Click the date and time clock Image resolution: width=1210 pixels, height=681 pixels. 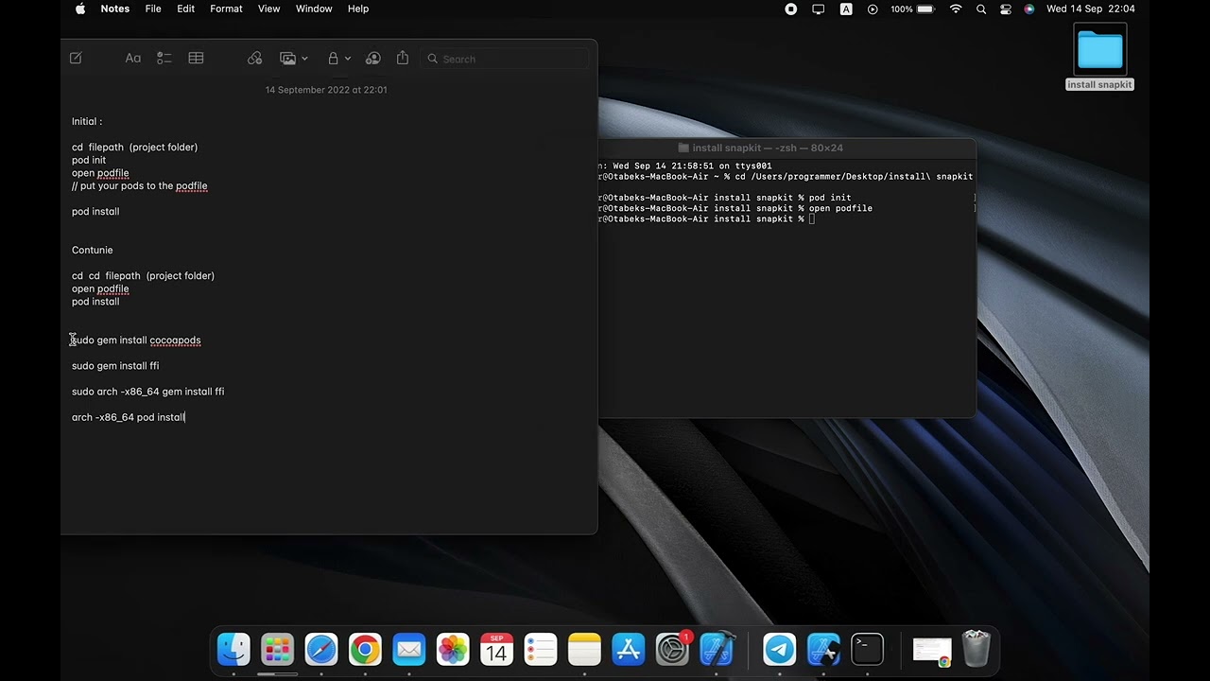coord(1091,9)
